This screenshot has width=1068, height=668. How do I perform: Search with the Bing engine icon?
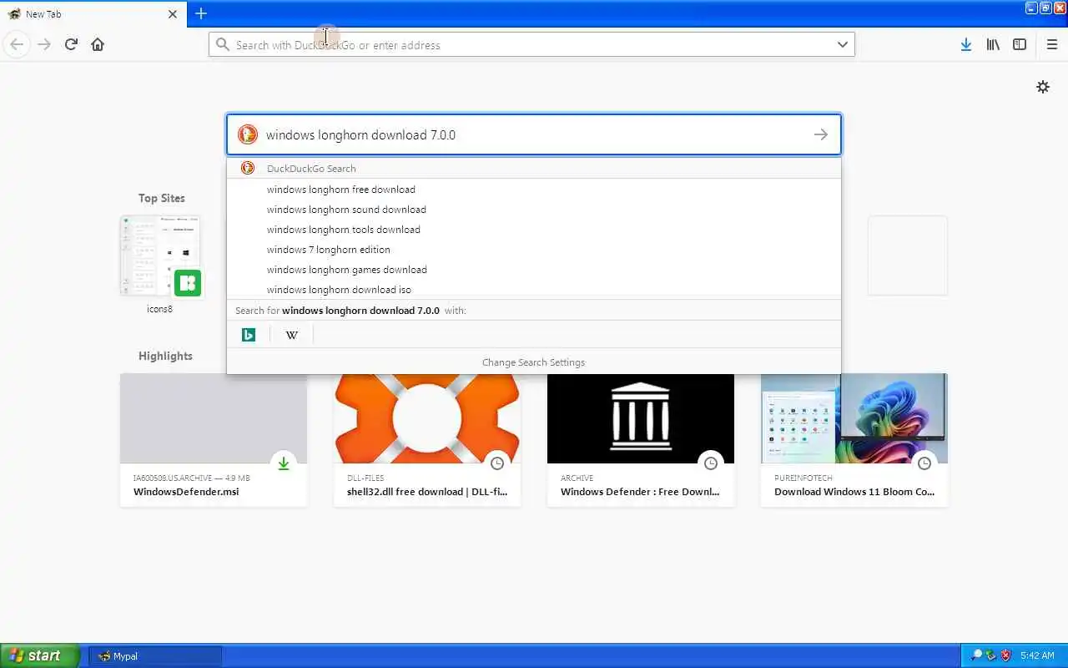[249, 335]
